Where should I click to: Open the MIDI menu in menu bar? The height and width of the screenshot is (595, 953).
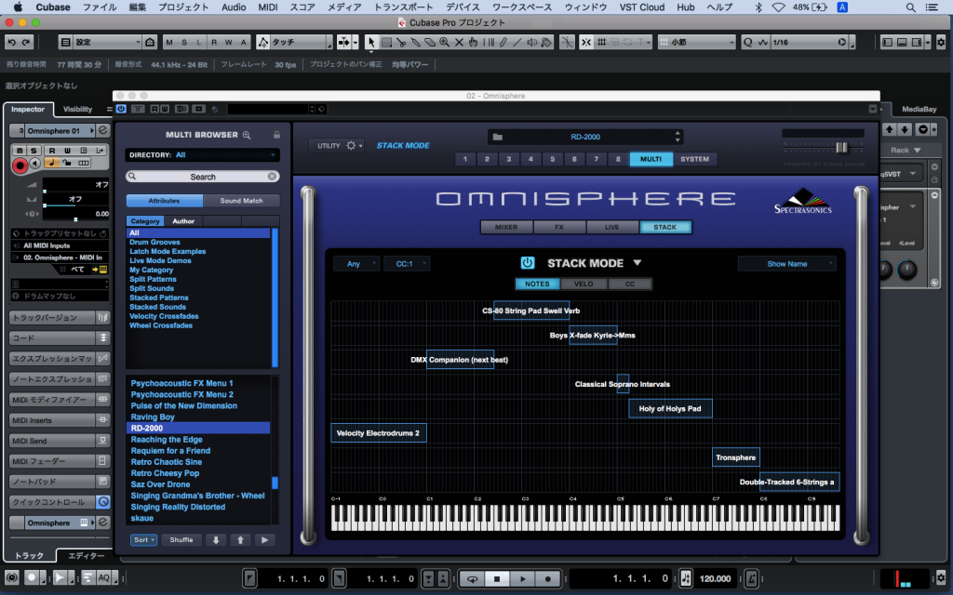point(267,7)
